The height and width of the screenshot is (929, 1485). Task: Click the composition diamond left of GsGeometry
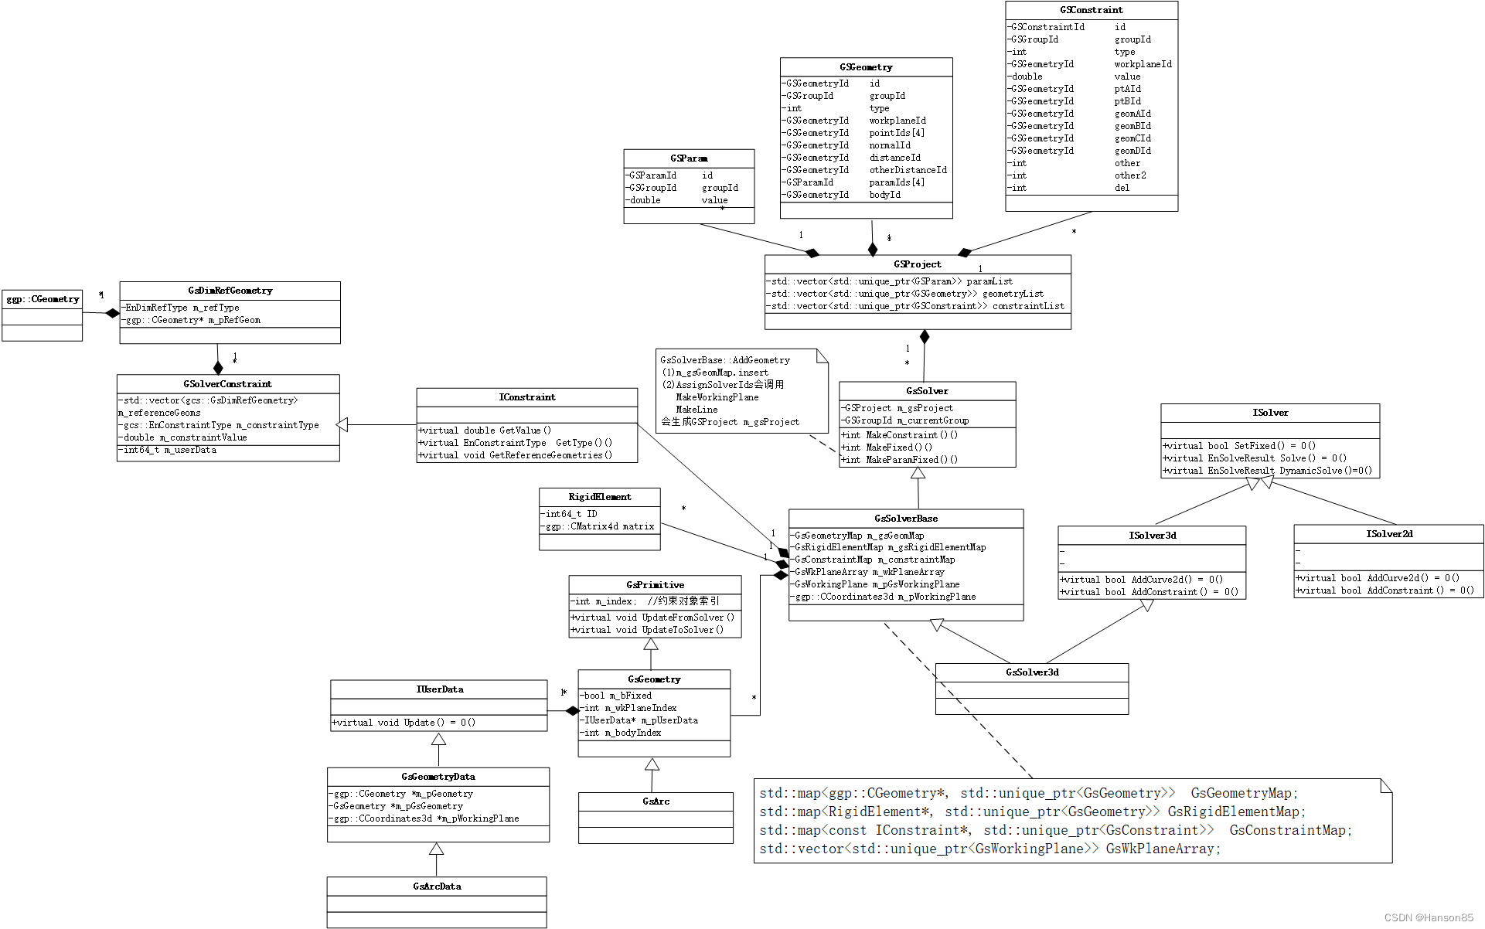coord(572,711)
